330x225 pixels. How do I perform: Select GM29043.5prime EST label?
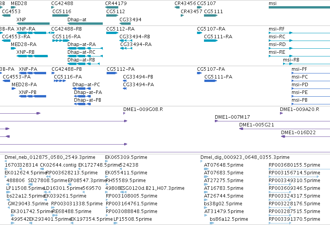(x=28, y=204)
